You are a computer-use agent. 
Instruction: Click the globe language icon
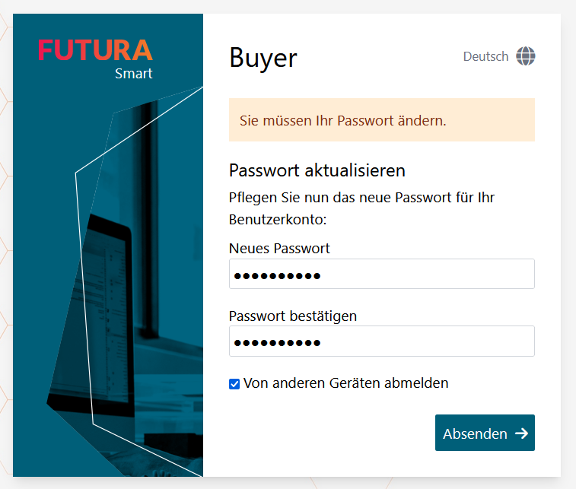pos(526,56)
